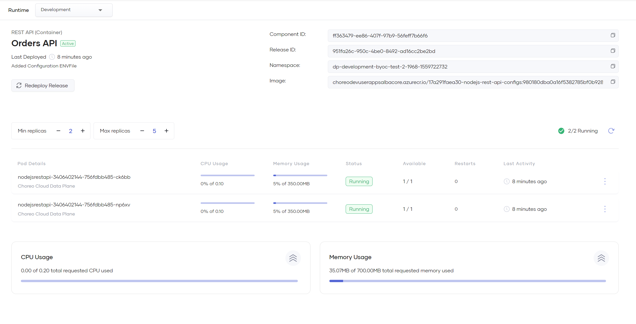
Task: Click Redeploy Release button
Action: point(43,86)
